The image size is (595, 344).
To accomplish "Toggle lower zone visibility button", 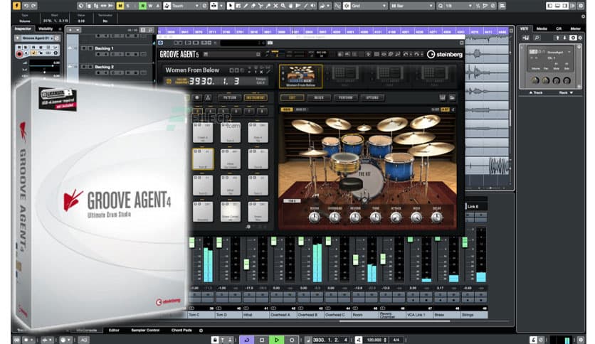I will click(x=557, y=6).
